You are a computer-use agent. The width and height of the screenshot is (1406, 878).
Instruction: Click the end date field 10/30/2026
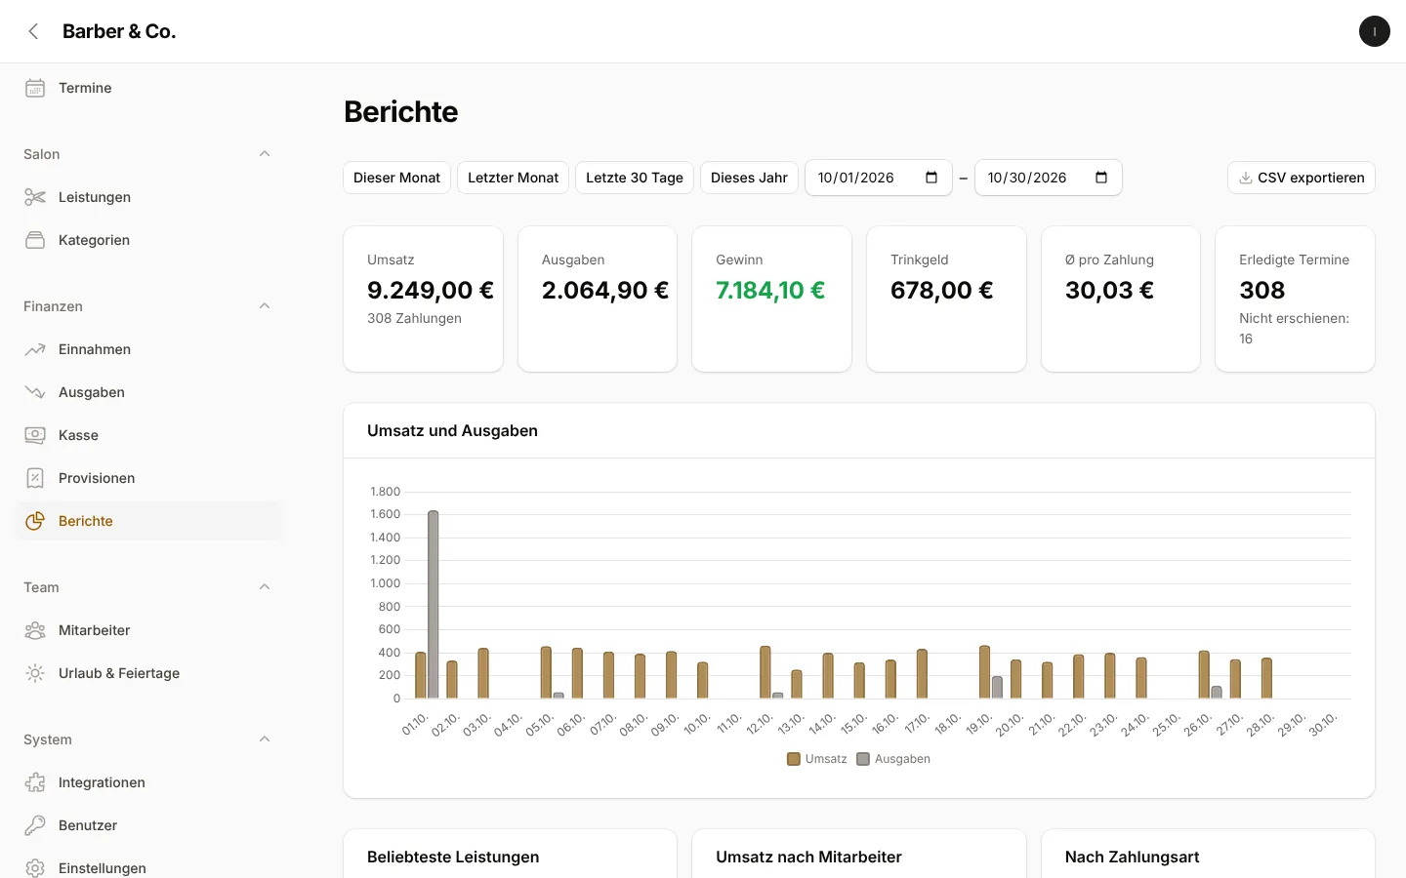[x=1048, y=178]
